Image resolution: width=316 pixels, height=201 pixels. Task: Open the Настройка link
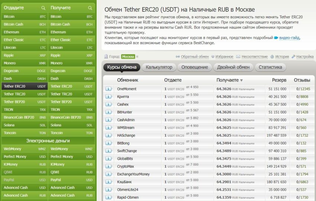click(x=305, y=57)
